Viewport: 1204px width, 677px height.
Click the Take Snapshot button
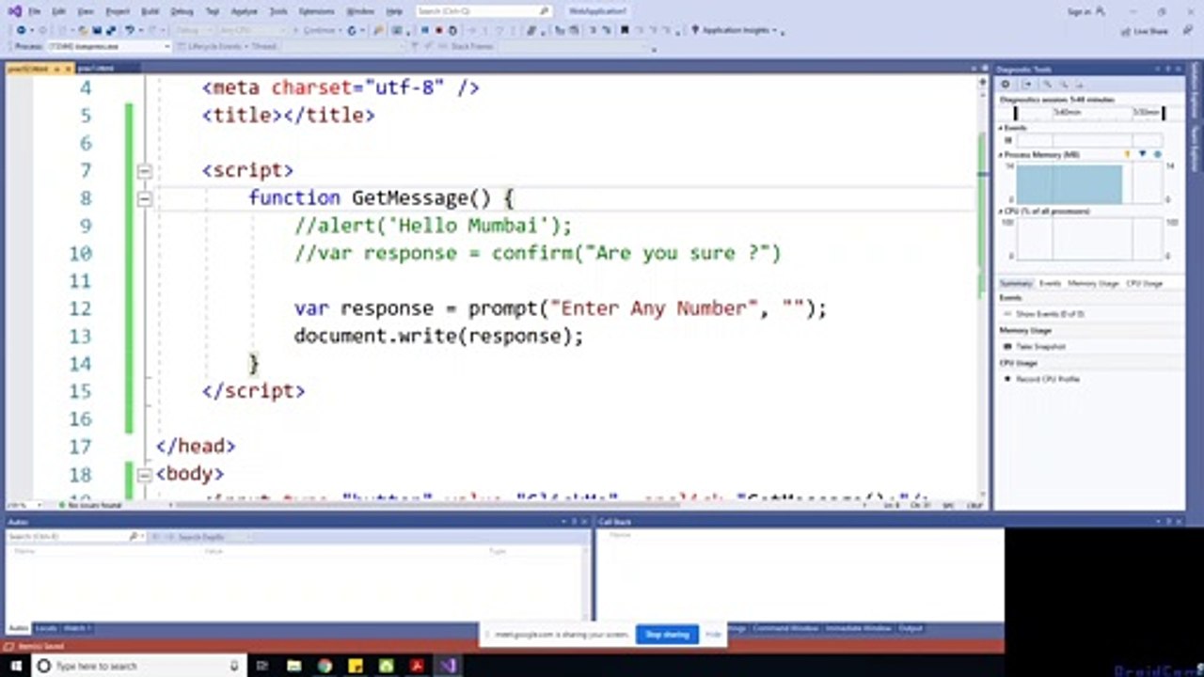(1035, 346)
